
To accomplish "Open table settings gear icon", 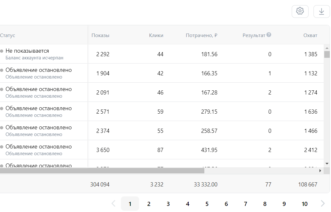I will (300, 11).
